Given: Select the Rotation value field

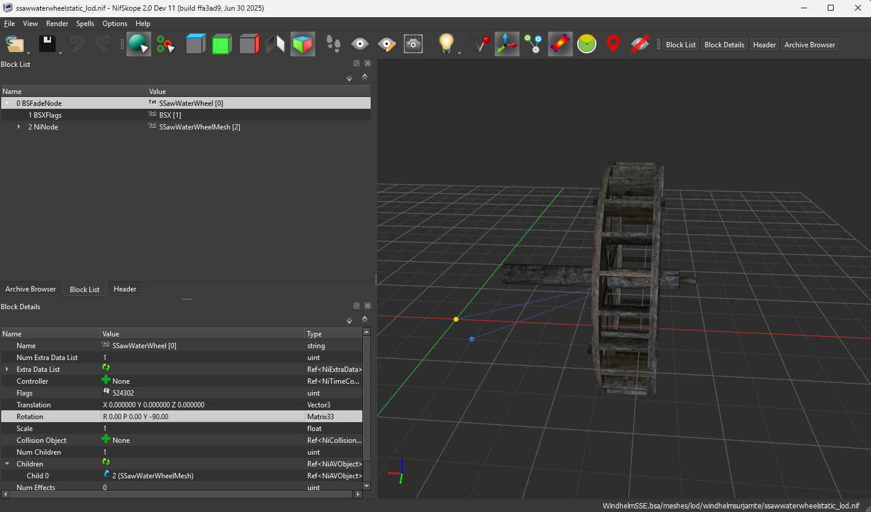Looking at the screenshot, I should point(202,417).
